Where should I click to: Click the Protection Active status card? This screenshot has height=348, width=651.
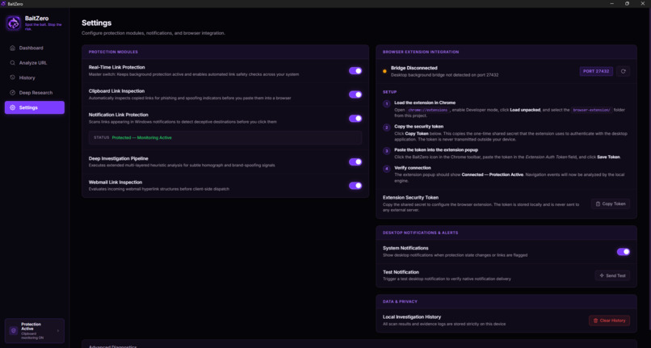(35, 330)
